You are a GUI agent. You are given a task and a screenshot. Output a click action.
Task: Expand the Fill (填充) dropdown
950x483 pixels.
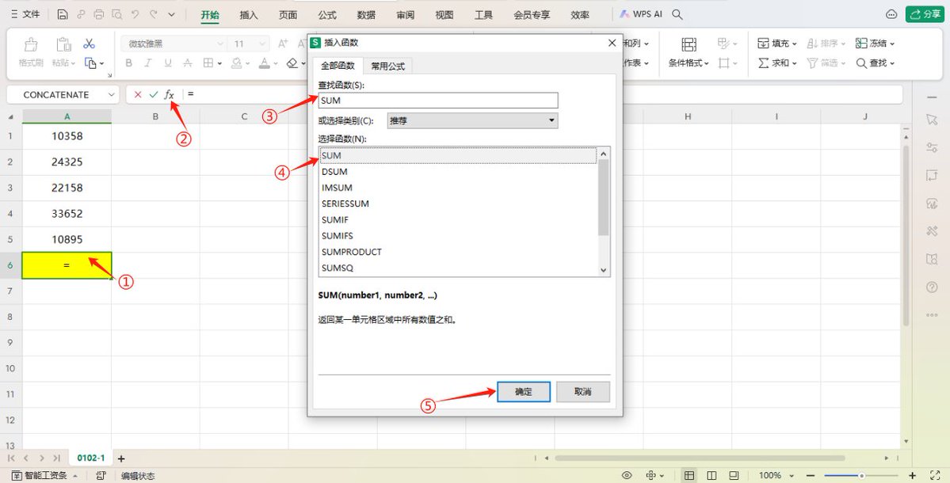tap(794, 44)
